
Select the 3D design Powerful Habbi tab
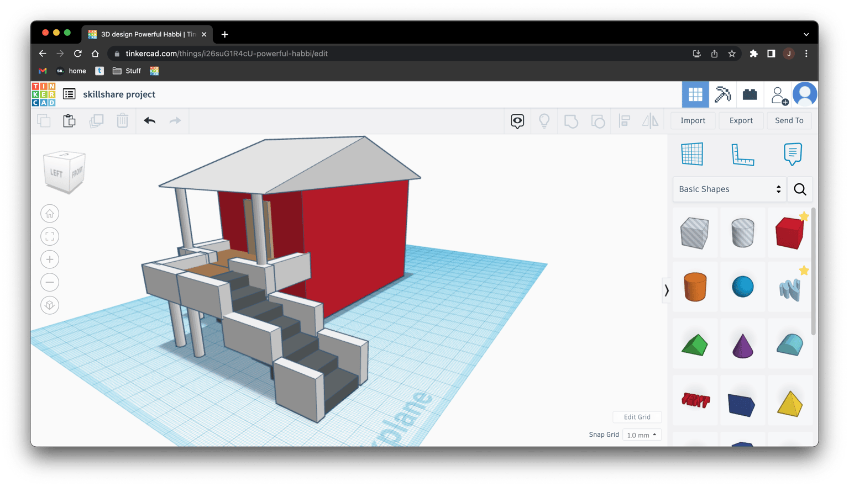[146, 34]
